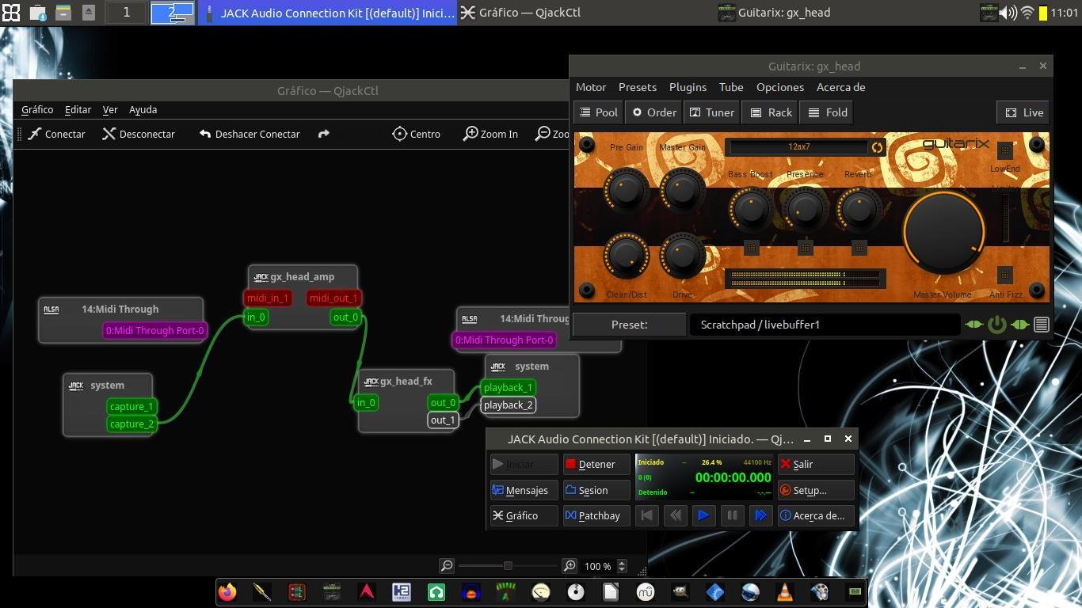Select the out_1 port of gx_head_fx
The width and height of the screenshot is (1082, 608).
pyautogui.click(x=443, y=420)
